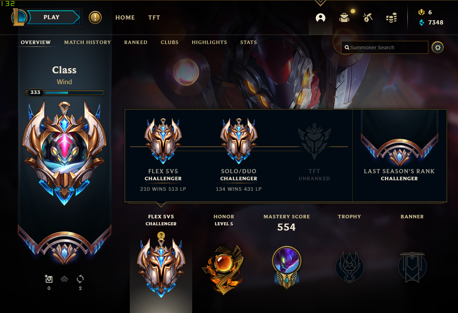
Task: Expand the top center chevron notch
Action: [x=320, y=3]
